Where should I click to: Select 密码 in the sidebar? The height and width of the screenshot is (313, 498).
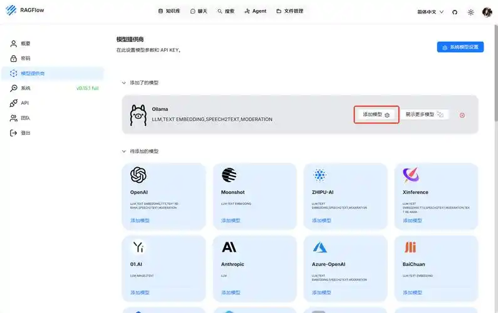53,58
